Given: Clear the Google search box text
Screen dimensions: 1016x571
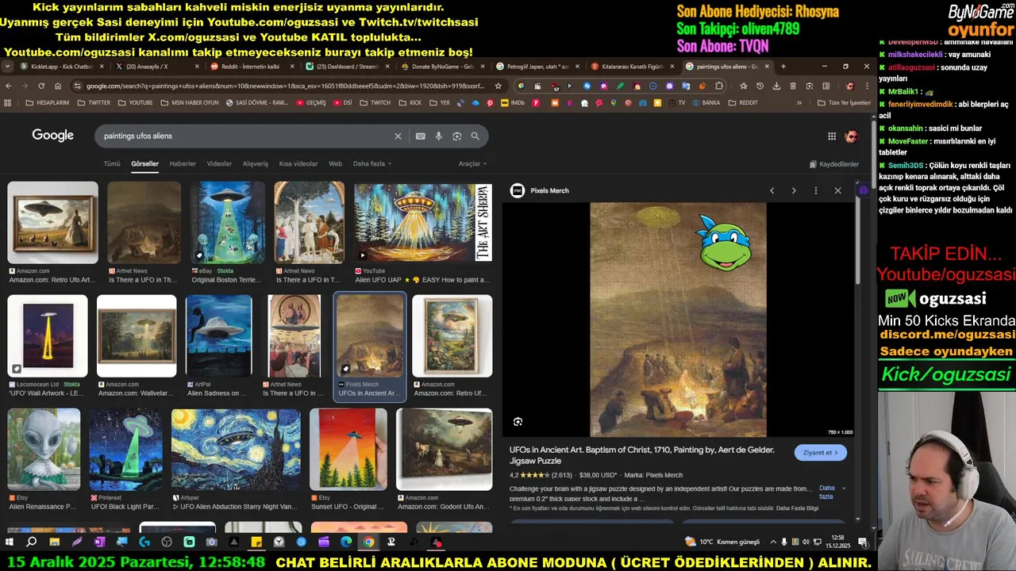Looking at the screenshot, I should click(398, 136).
